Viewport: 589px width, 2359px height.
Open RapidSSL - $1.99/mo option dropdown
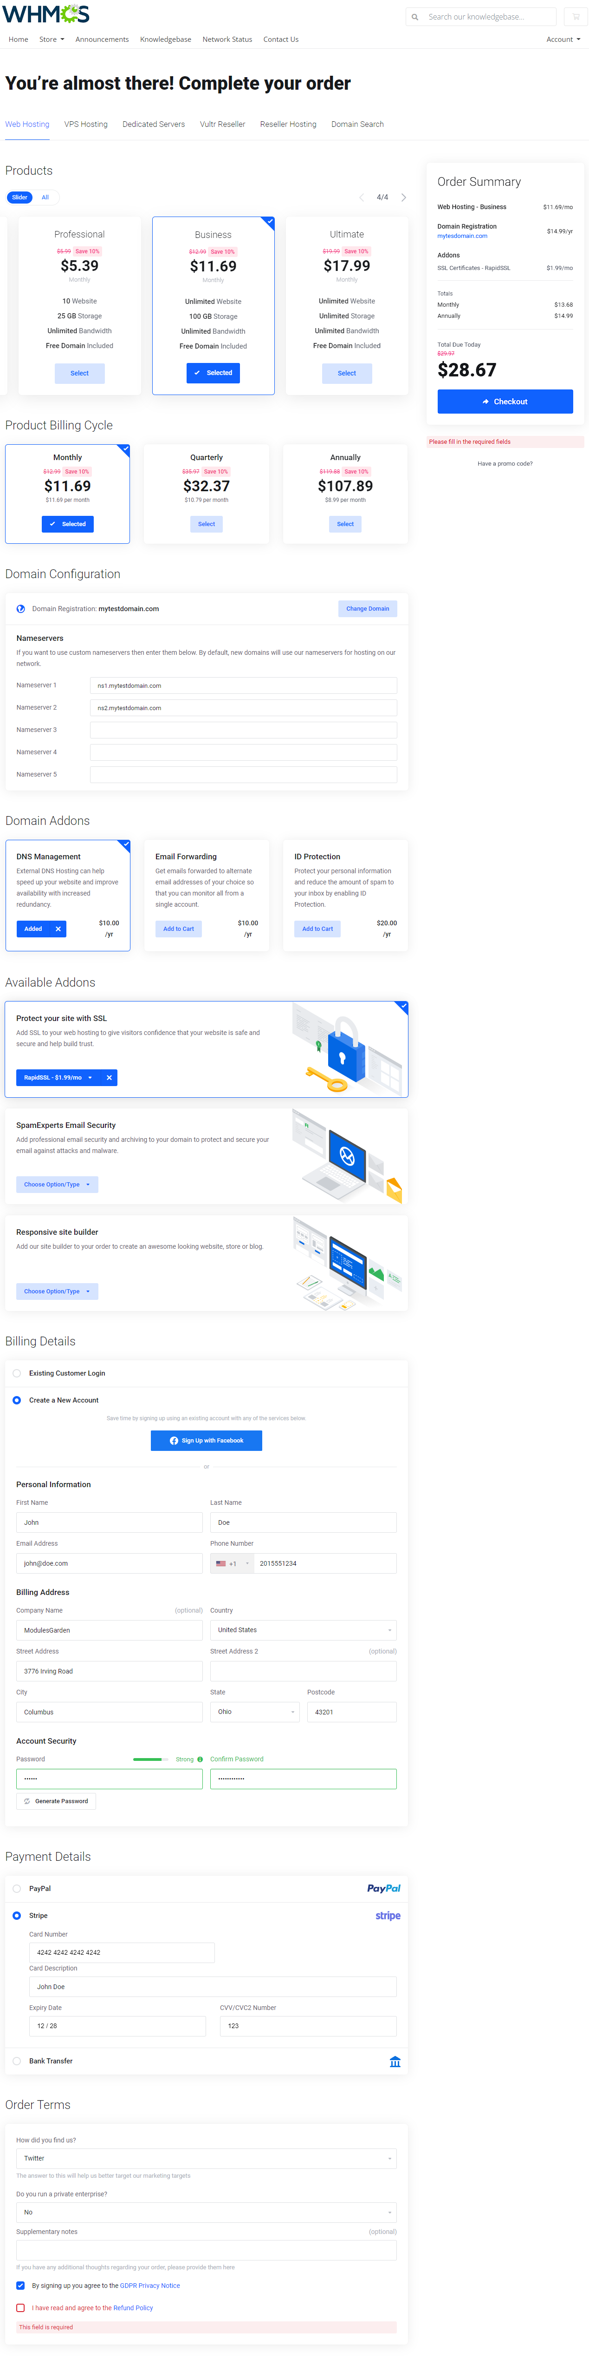58,1078
